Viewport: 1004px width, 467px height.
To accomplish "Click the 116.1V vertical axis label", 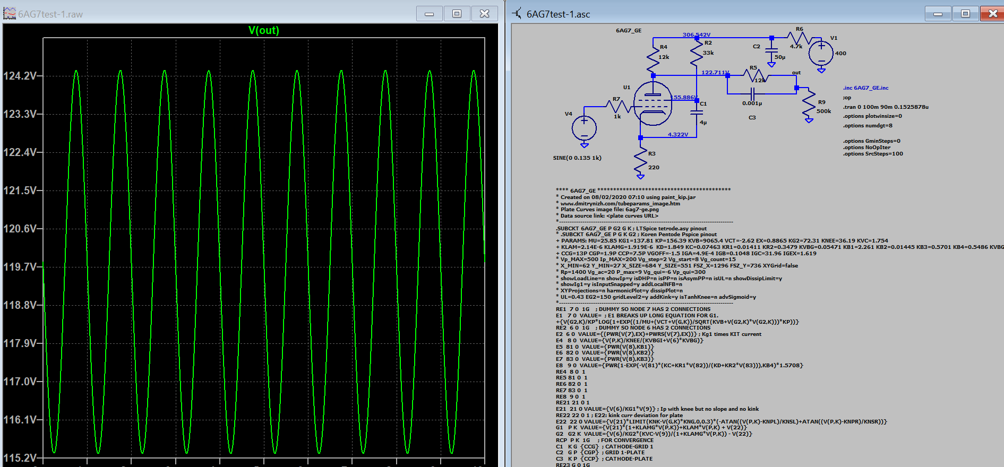I will (x=20, y=420).
